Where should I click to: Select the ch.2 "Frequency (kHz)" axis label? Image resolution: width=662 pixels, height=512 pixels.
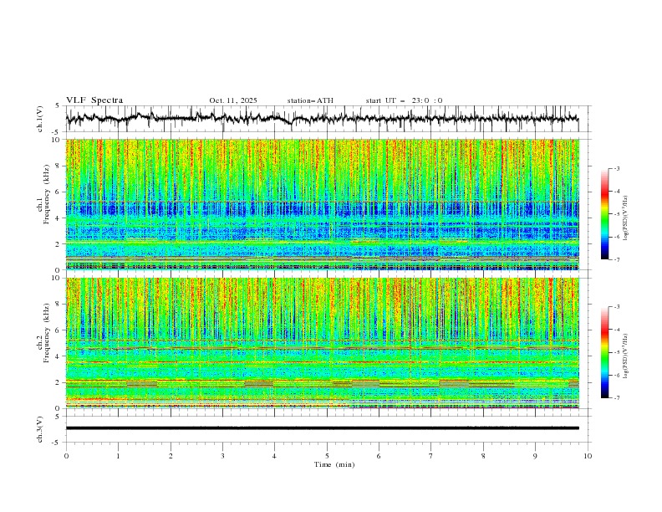coord(47,333)
